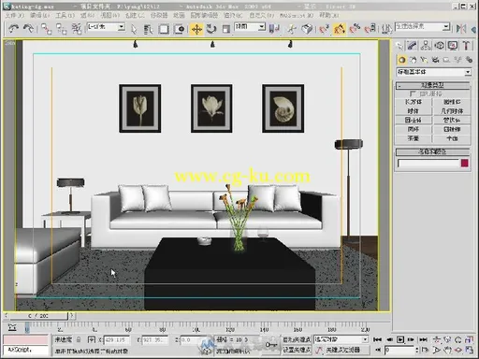The height and width of the screenshot is (359, 479).
Task: Select the Geometry create category
Action: (x=402, y=60)
